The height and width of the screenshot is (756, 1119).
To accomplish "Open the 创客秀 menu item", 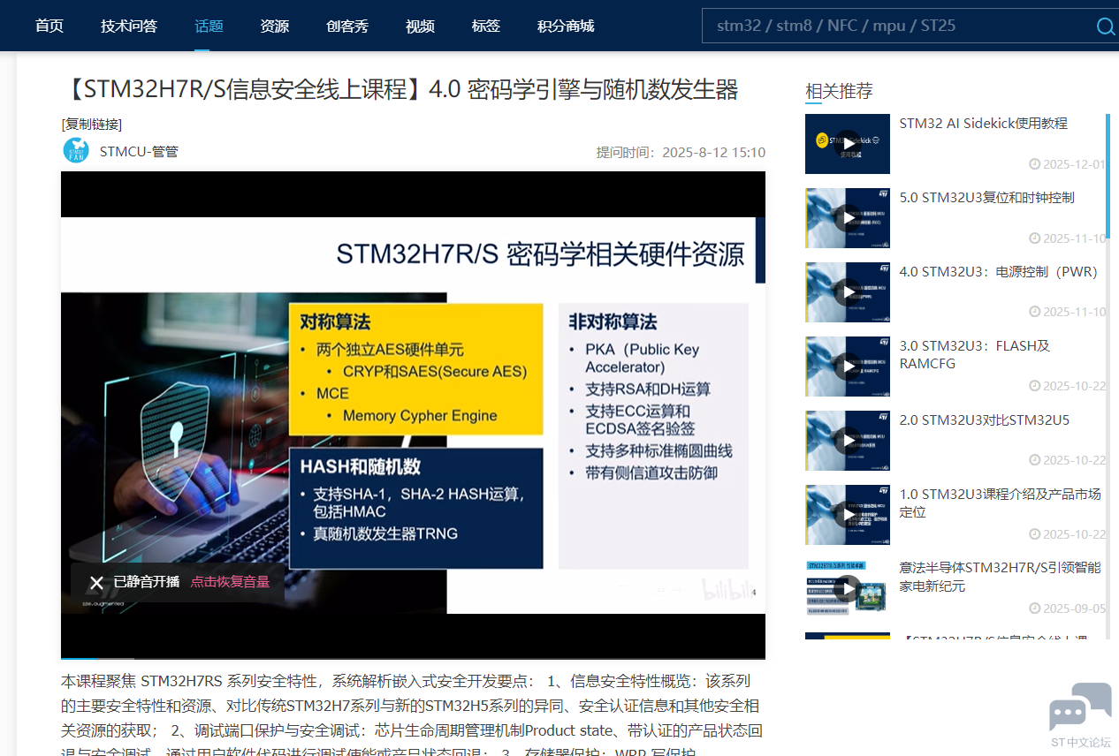I will (x=347, y=26).
